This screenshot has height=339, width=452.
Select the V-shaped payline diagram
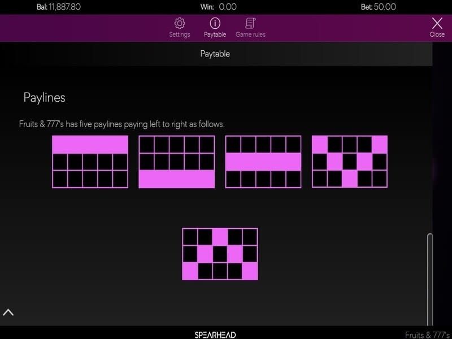coord(349,162)
